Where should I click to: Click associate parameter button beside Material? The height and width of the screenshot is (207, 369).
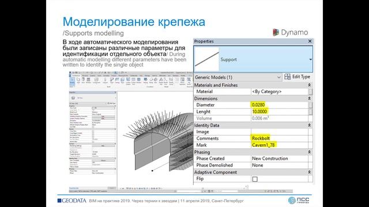tap(310, 91)
